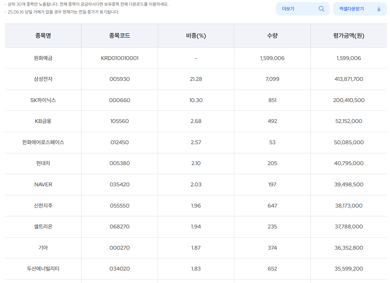The width and height of the screenshot is (390, 283).
Task: Select stock code 055550
Action: pyautogui.click(x=120, y=206)
